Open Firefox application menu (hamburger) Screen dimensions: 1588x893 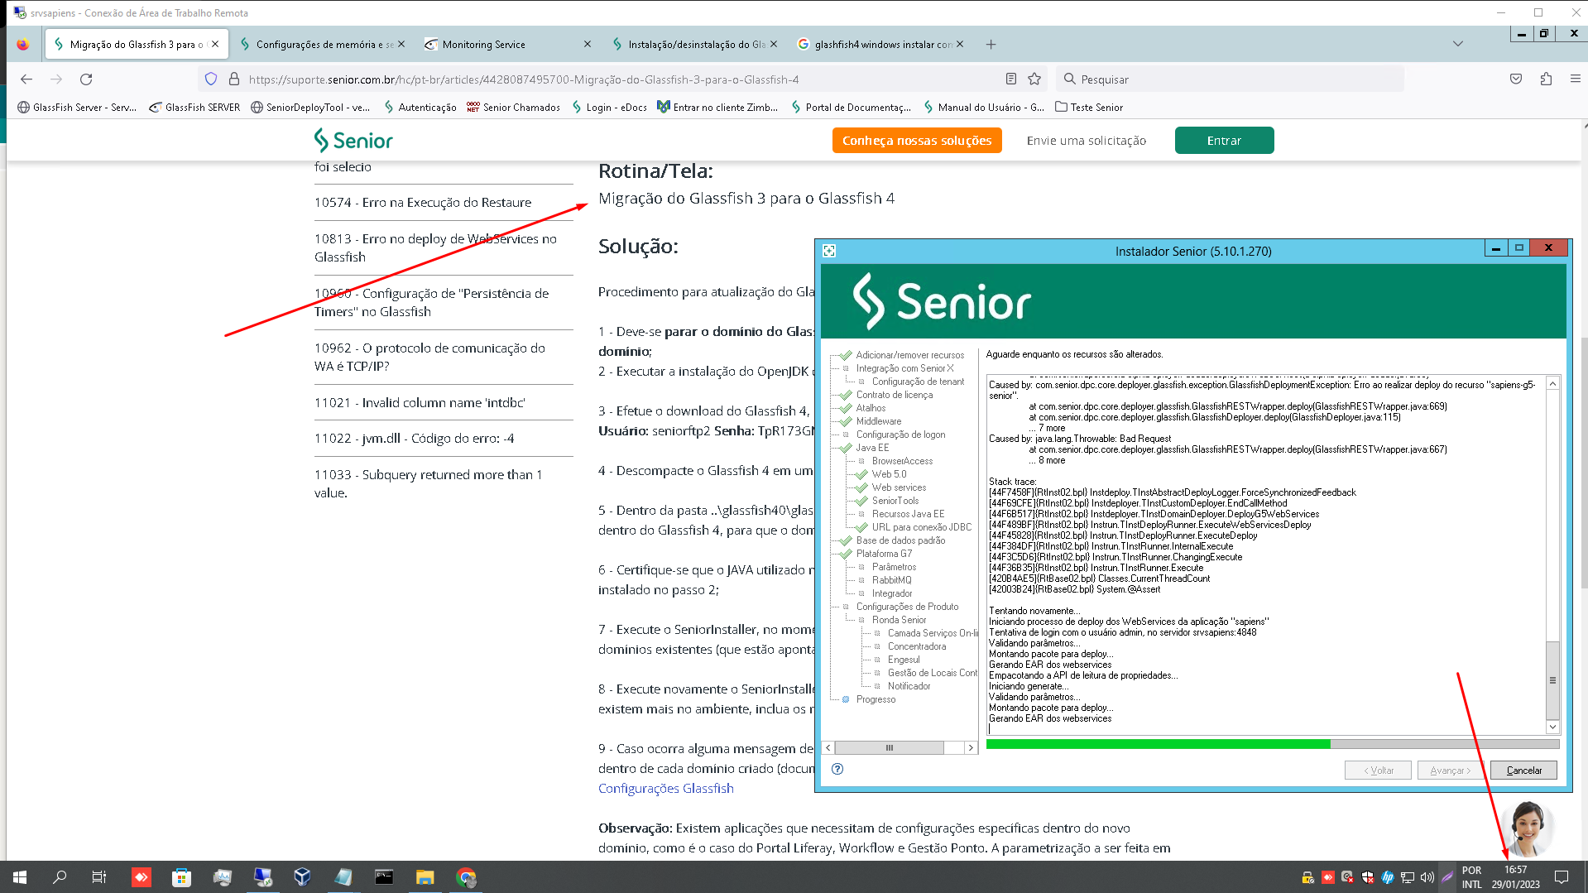click(1576, 79)
